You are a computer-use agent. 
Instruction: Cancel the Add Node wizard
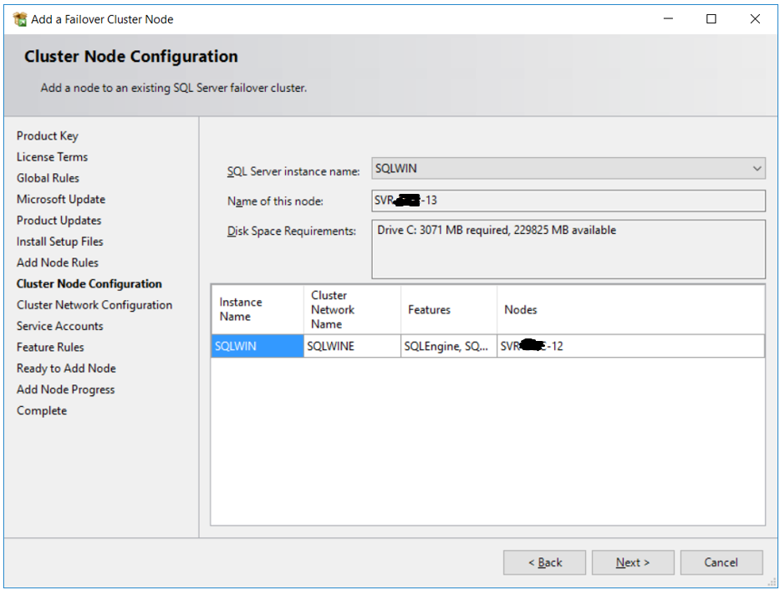721,562
